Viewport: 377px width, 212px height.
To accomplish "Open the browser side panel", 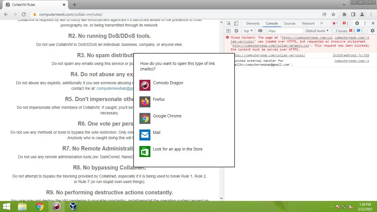I will pos(353,14).
